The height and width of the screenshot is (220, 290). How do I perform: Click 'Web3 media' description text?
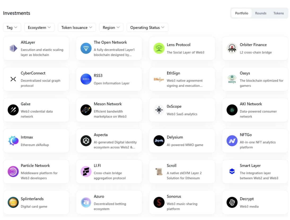[249, 206]
